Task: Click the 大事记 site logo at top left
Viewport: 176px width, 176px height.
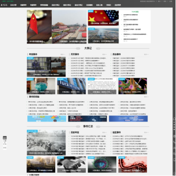Action: (x=4, y=5)
